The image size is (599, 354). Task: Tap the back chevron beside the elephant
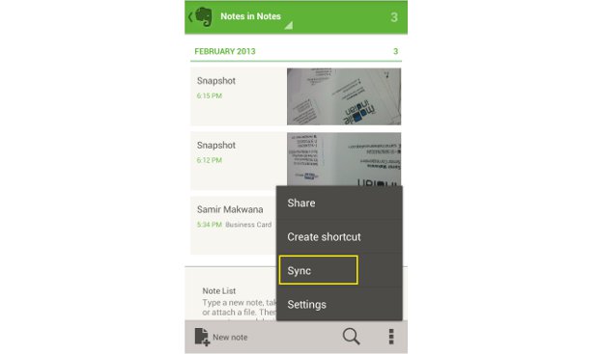(x=190, y=16)
